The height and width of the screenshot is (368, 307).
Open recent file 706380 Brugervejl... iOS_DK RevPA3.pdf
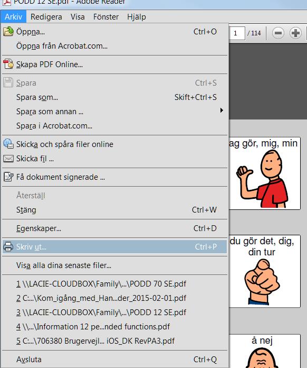pyautogui.click(x=114, y=341)
